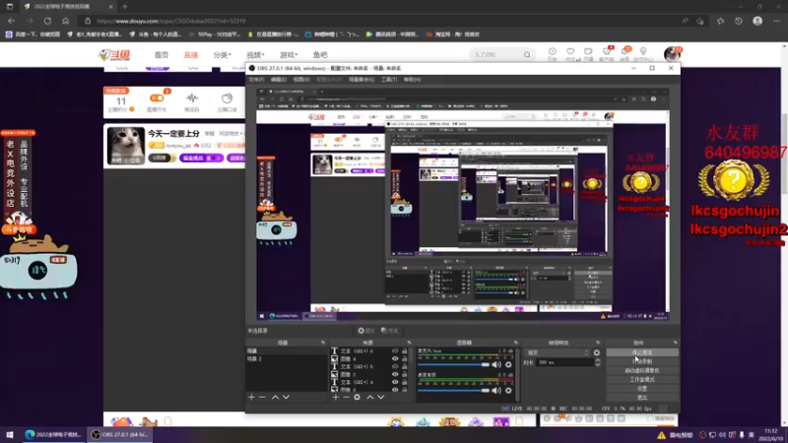This screenshot has width=788, height=443.
Task: Mute the 麦克风/Aux channel speaker icon
Action: (496, 364)
